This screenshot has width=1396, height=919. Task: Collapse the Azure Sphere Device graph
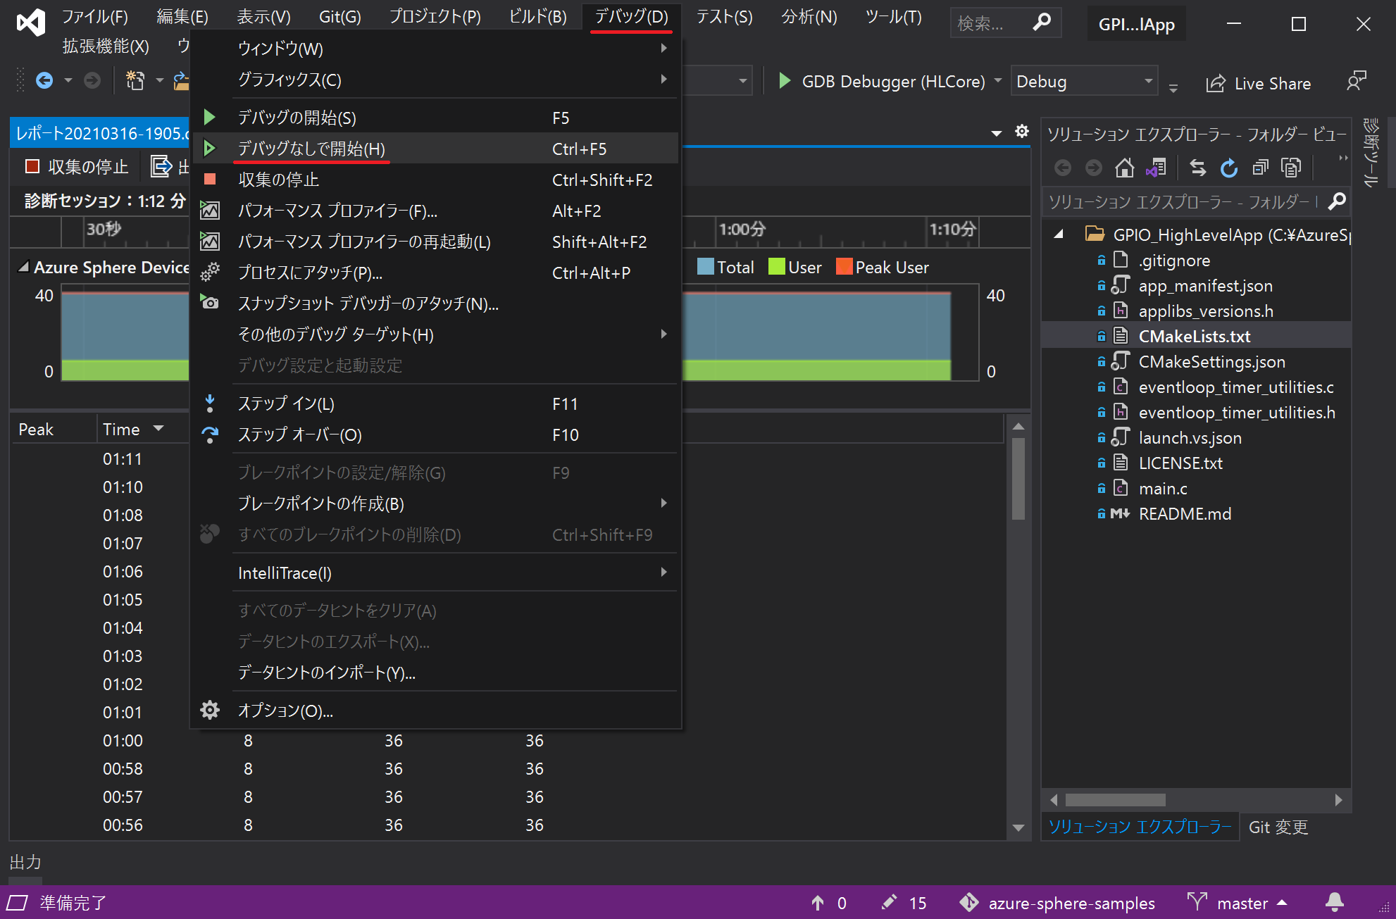(23, 267)
